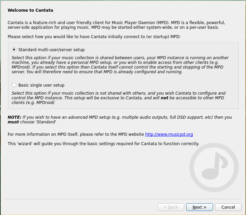This screenshot has width=246, height=215.
Task: Open the http://www.musicpd.org link
Action: (x=169, y=134)
